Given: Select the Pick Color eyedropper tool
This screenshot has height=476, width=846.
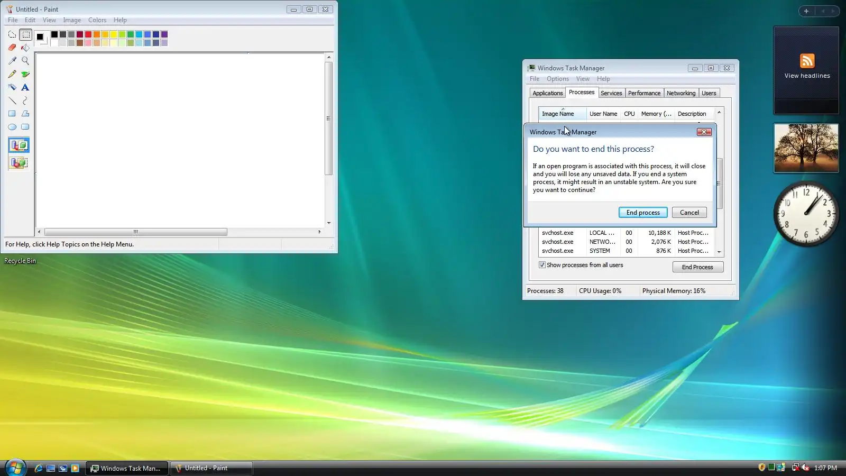Looking at the screenshot, I should click(12, 61).
